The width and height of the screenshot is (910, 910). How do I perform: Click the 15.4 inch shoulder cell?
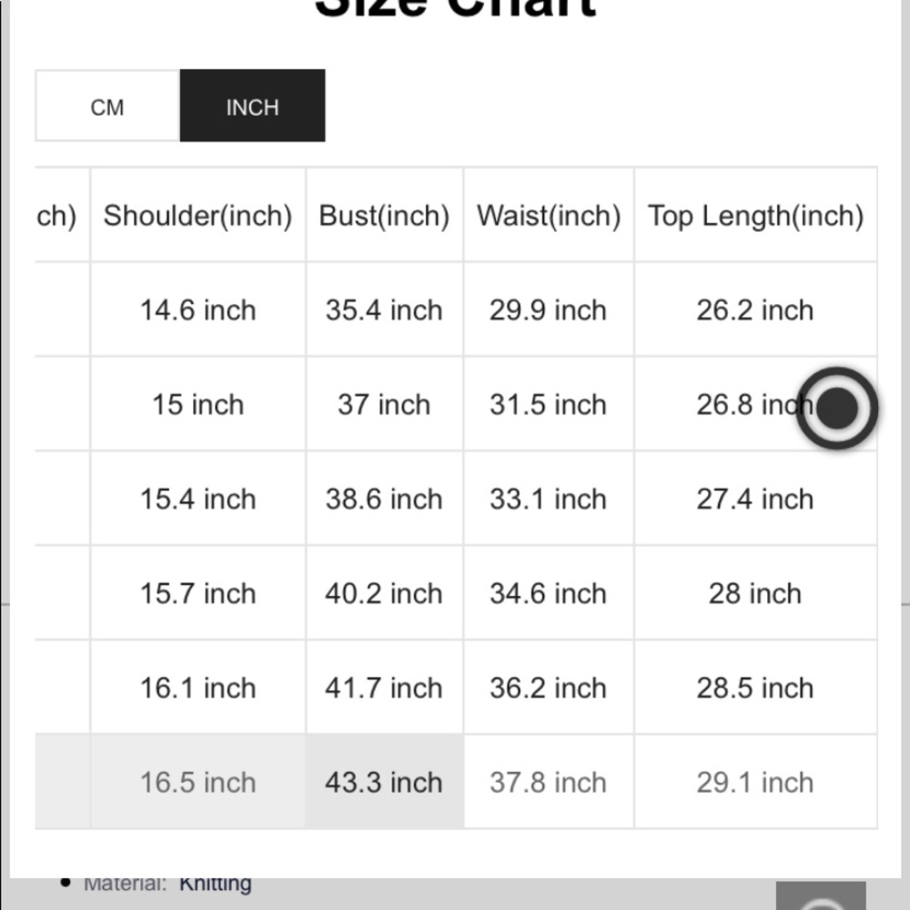pos(197,499)
